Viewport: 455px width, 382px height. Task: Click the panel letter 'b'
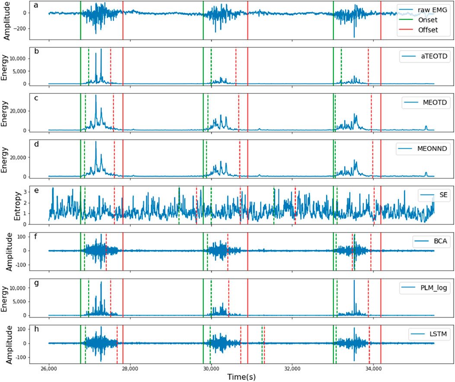(37, 51)
